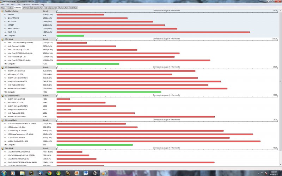Screen dimensions: 282x176
Task: Open the Baseline menu
Action: click(x=35, y=5)
